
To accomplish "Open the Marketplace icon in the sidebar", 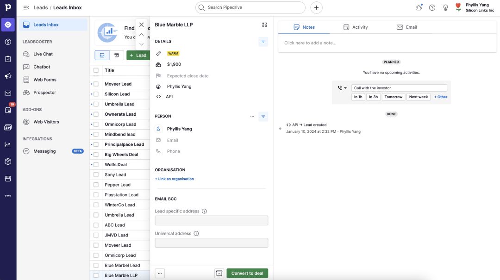I will 7,178.
